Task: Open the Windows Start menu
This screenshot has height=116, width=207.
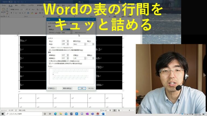Action: coord(2,114)
